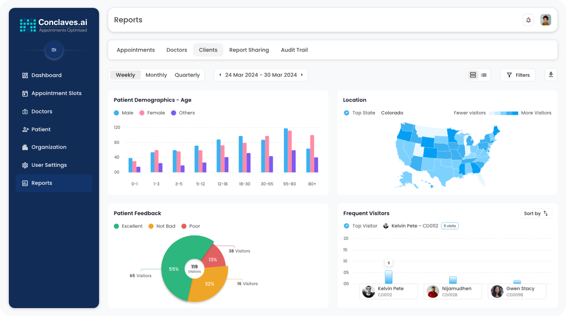
Task: Open the user profile avatar
Action: pos(546,20)
